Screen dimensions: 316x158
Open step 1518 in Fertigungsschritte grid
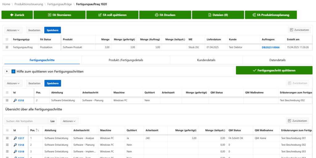coord(21,100)
